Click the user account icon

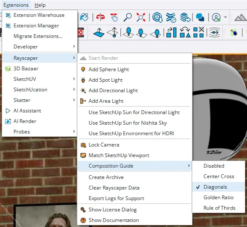tap(216, 17)
